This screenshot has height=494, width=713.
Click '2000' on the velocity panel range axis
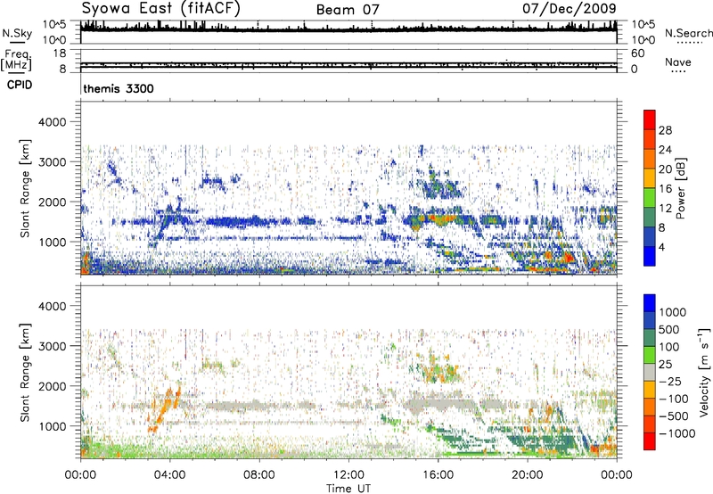tap(53, 386)
